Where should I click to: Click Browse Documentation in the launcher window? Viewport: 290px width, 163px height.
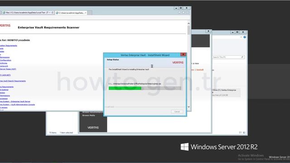92,112
